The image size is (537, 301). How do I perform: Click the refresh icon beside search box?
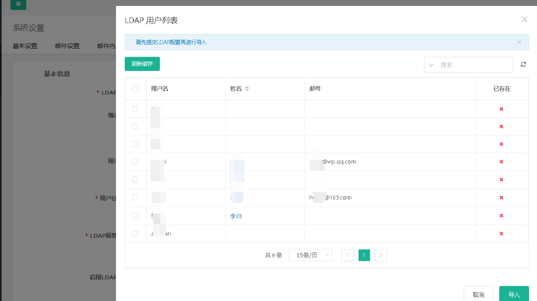523,65
